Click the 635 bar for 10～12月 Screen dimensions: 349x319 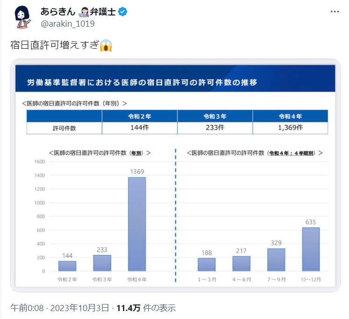(311, 249)
